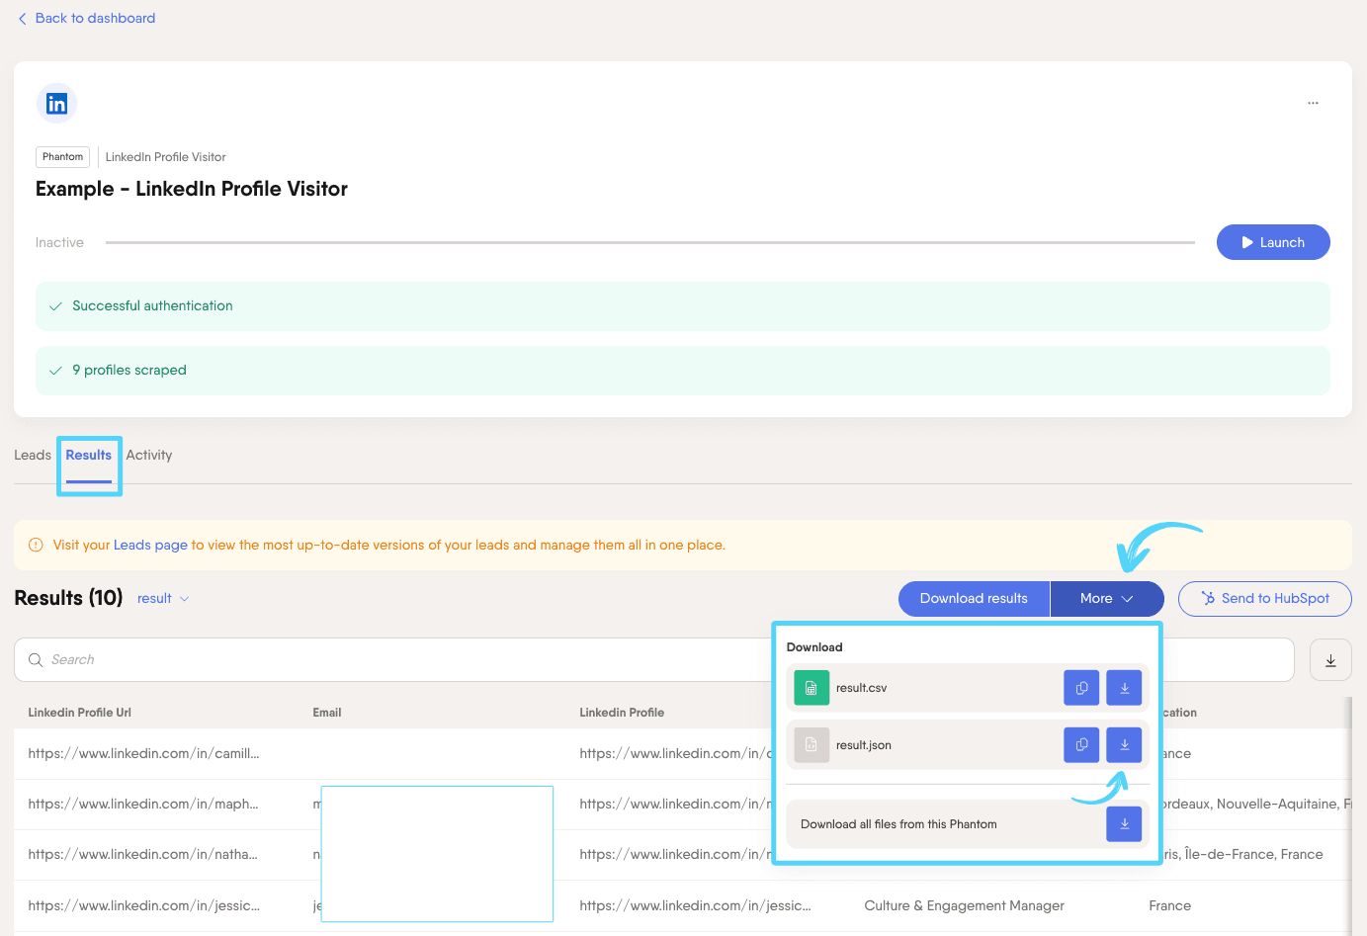The image size is (1367, 936).
Task: Open the Leads page link
Action: (150, 545)
